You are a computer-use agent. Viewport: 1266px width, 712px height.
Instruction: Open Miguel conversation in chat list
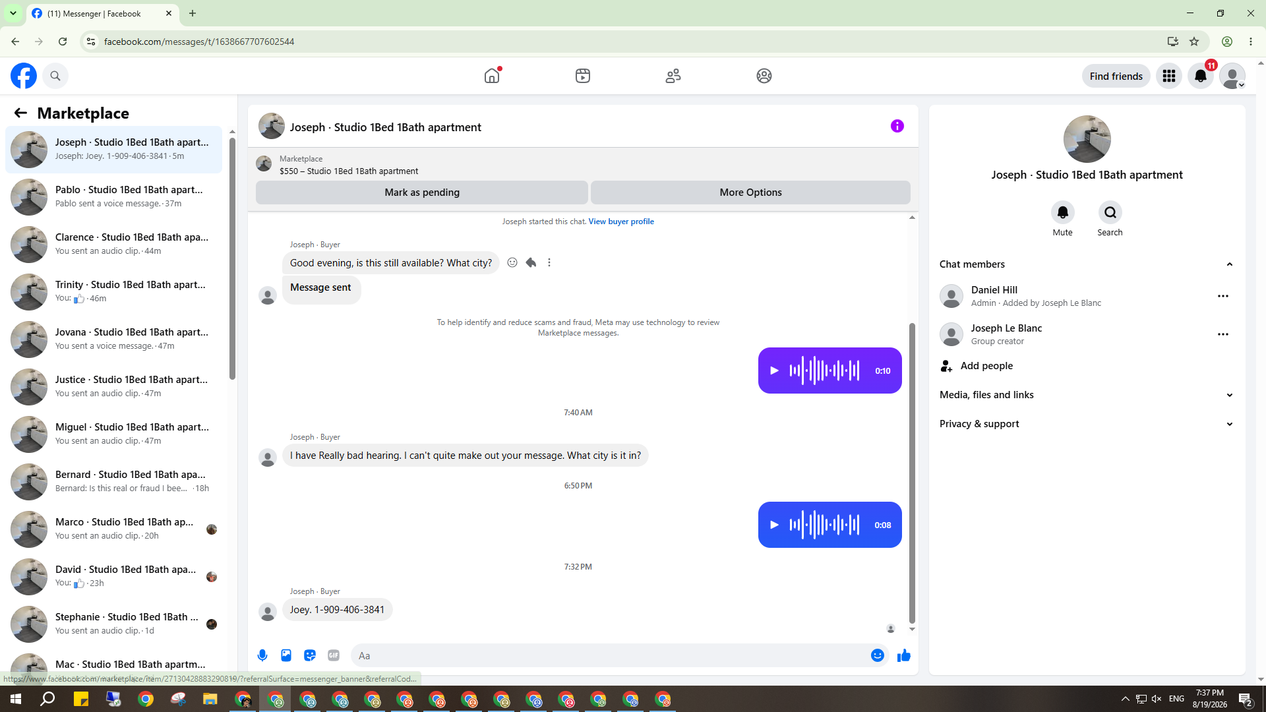click(114, 434)
